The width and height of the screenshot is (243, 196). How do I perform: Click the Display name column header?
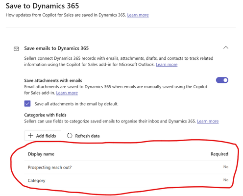point(41,154)
